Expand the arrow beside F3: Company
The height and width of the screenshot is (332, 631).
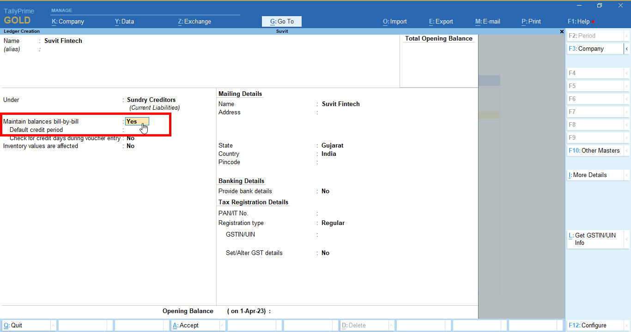tap(627, 48)
